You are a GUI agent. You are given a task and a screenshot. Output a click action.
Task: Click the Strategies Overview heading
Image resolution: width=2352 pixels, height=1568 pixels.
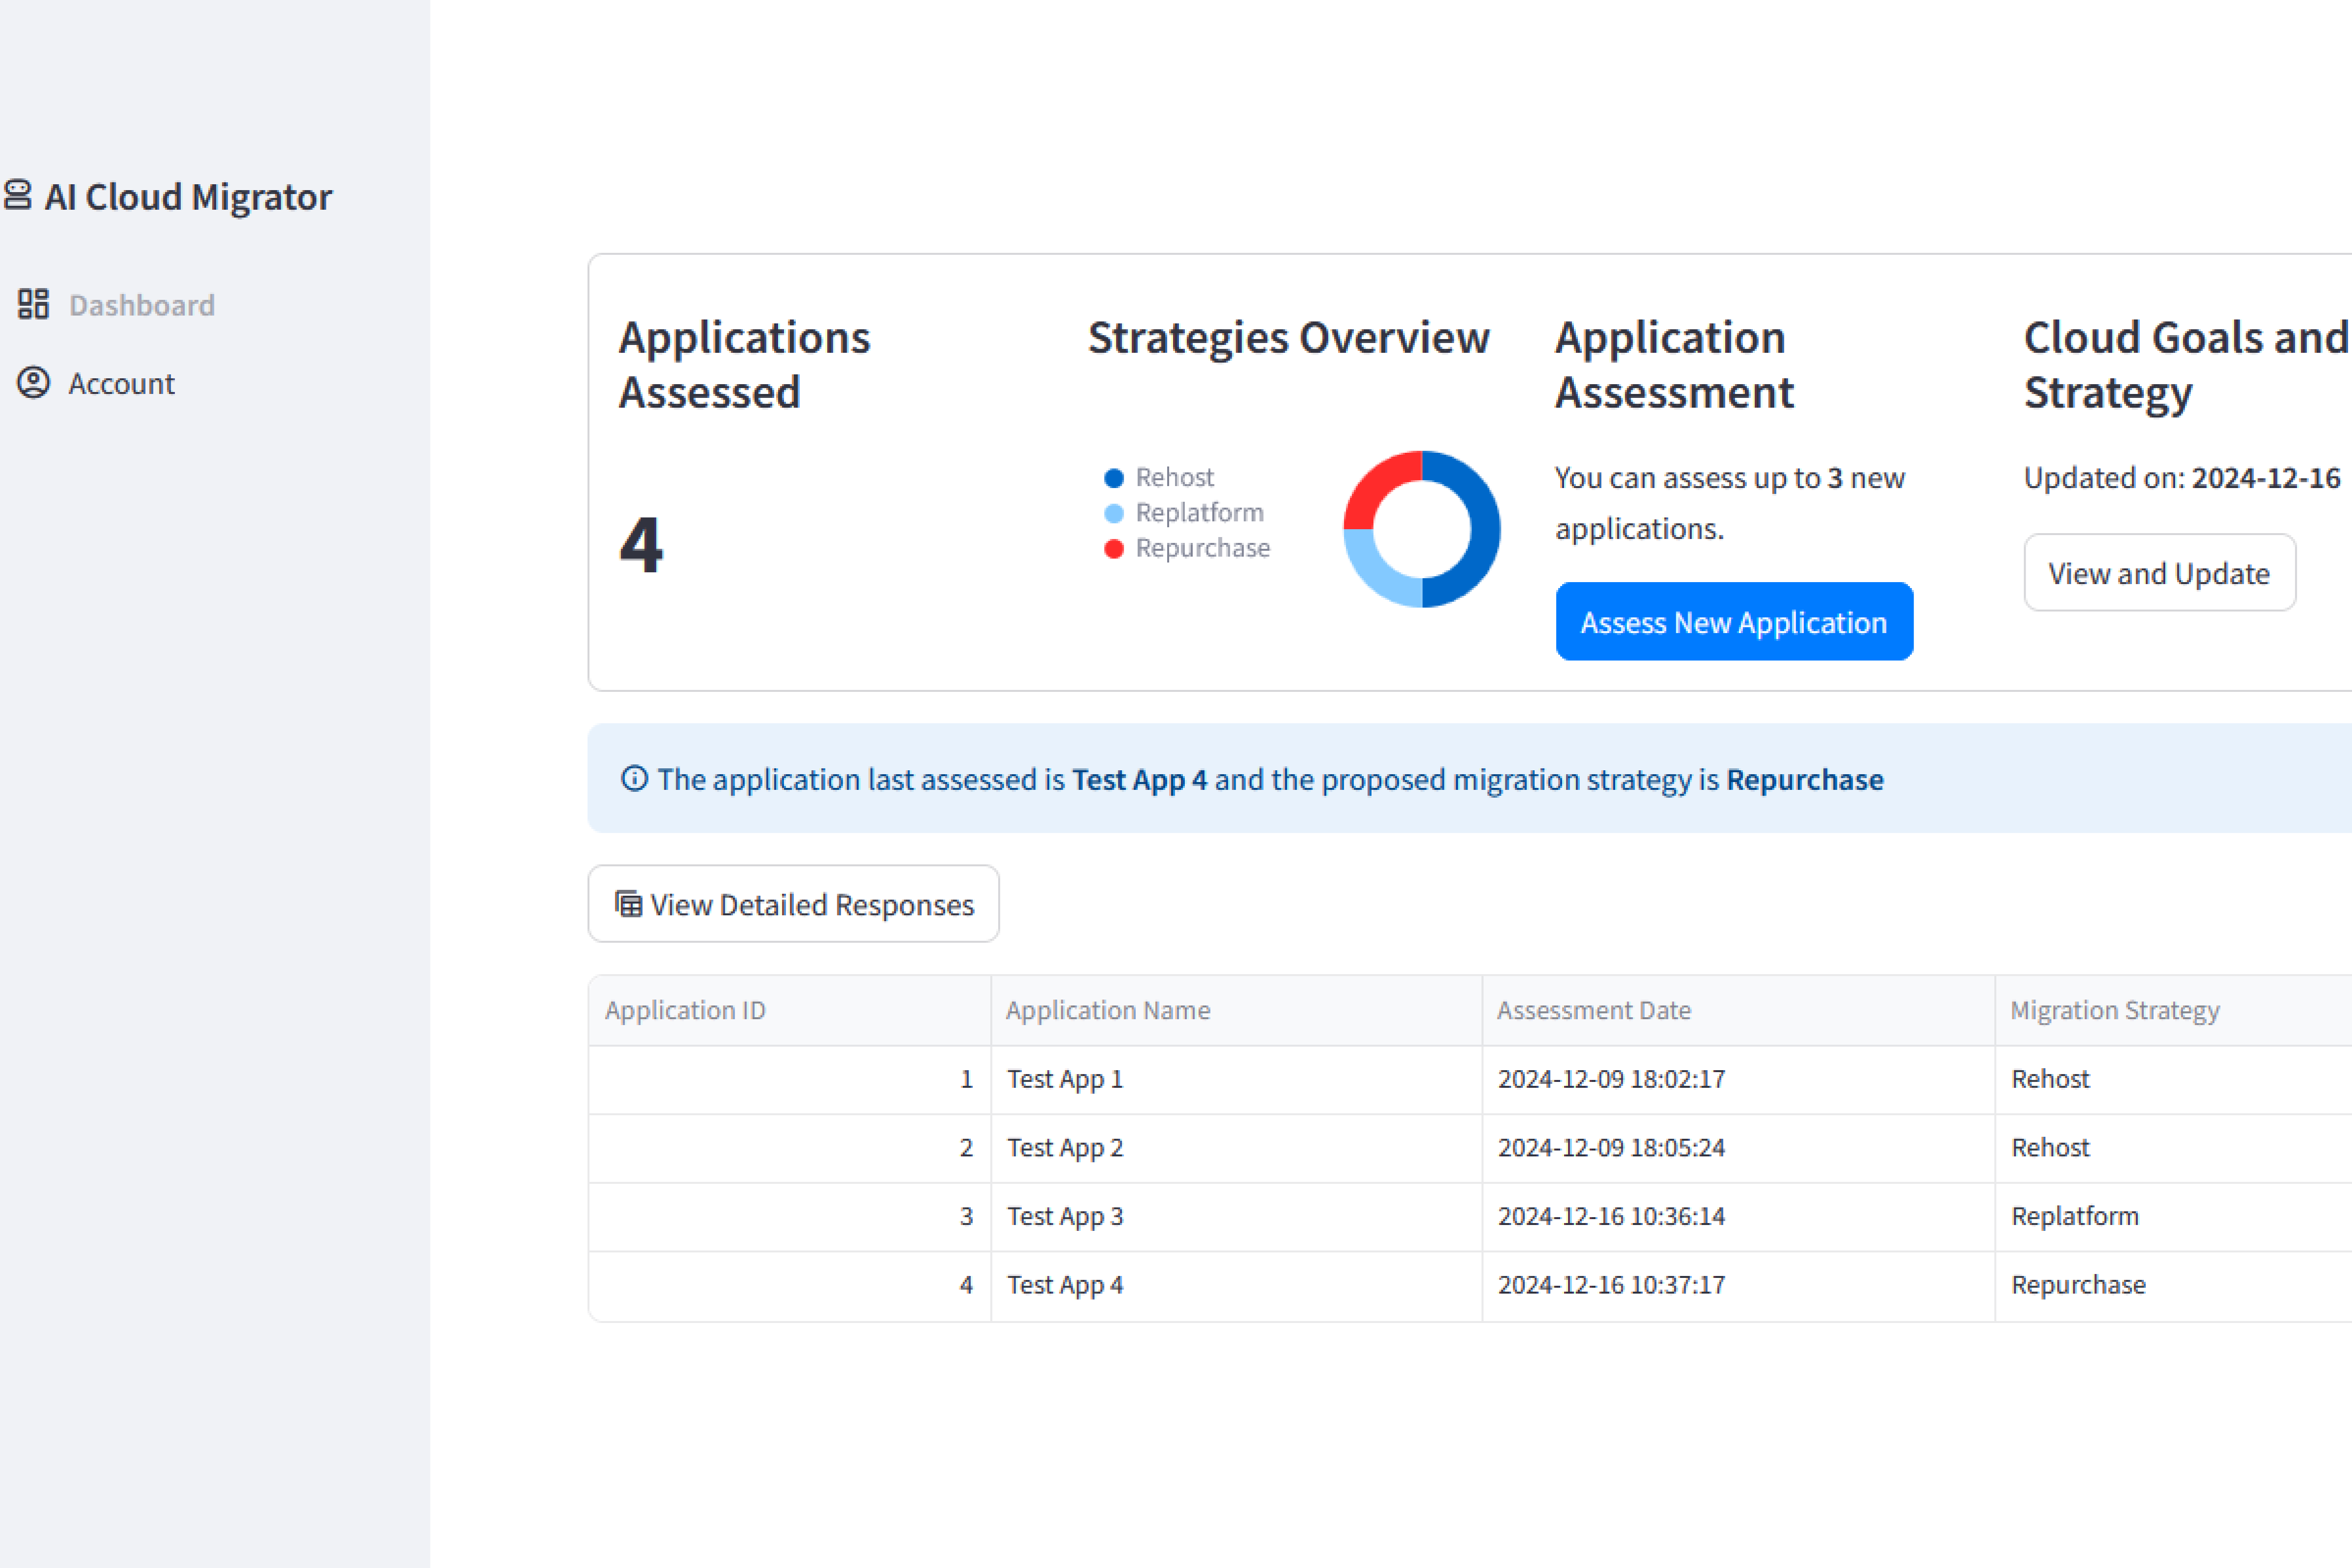tap(1288, 338)
